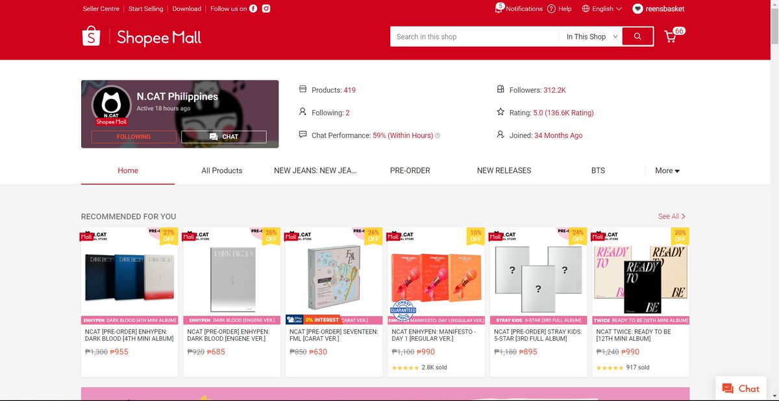Viewport: 779px width, 401px height.
Task: Open the Download link
Action: click(187, 8)
